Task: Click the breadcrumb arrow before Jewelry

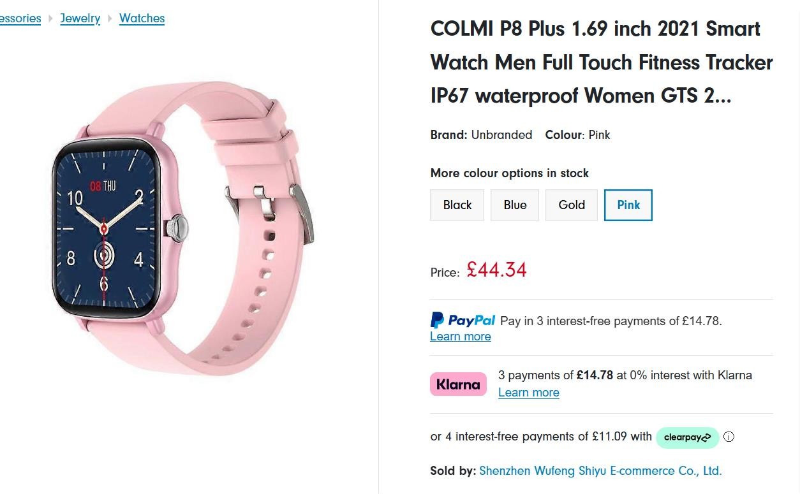Action: click(51, 18)
